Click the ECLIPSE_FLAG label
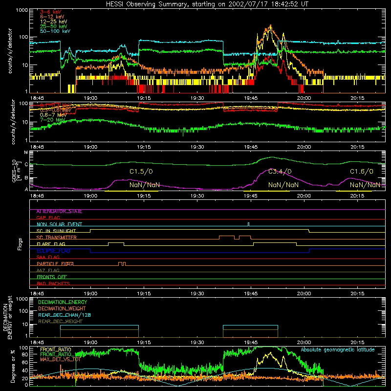Viewport: 391px width, 391px height. point(53,251)
